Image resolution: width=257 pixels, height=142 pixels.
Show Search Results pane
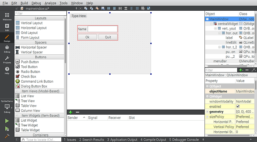pyautogui.click(x=92, y=140)
